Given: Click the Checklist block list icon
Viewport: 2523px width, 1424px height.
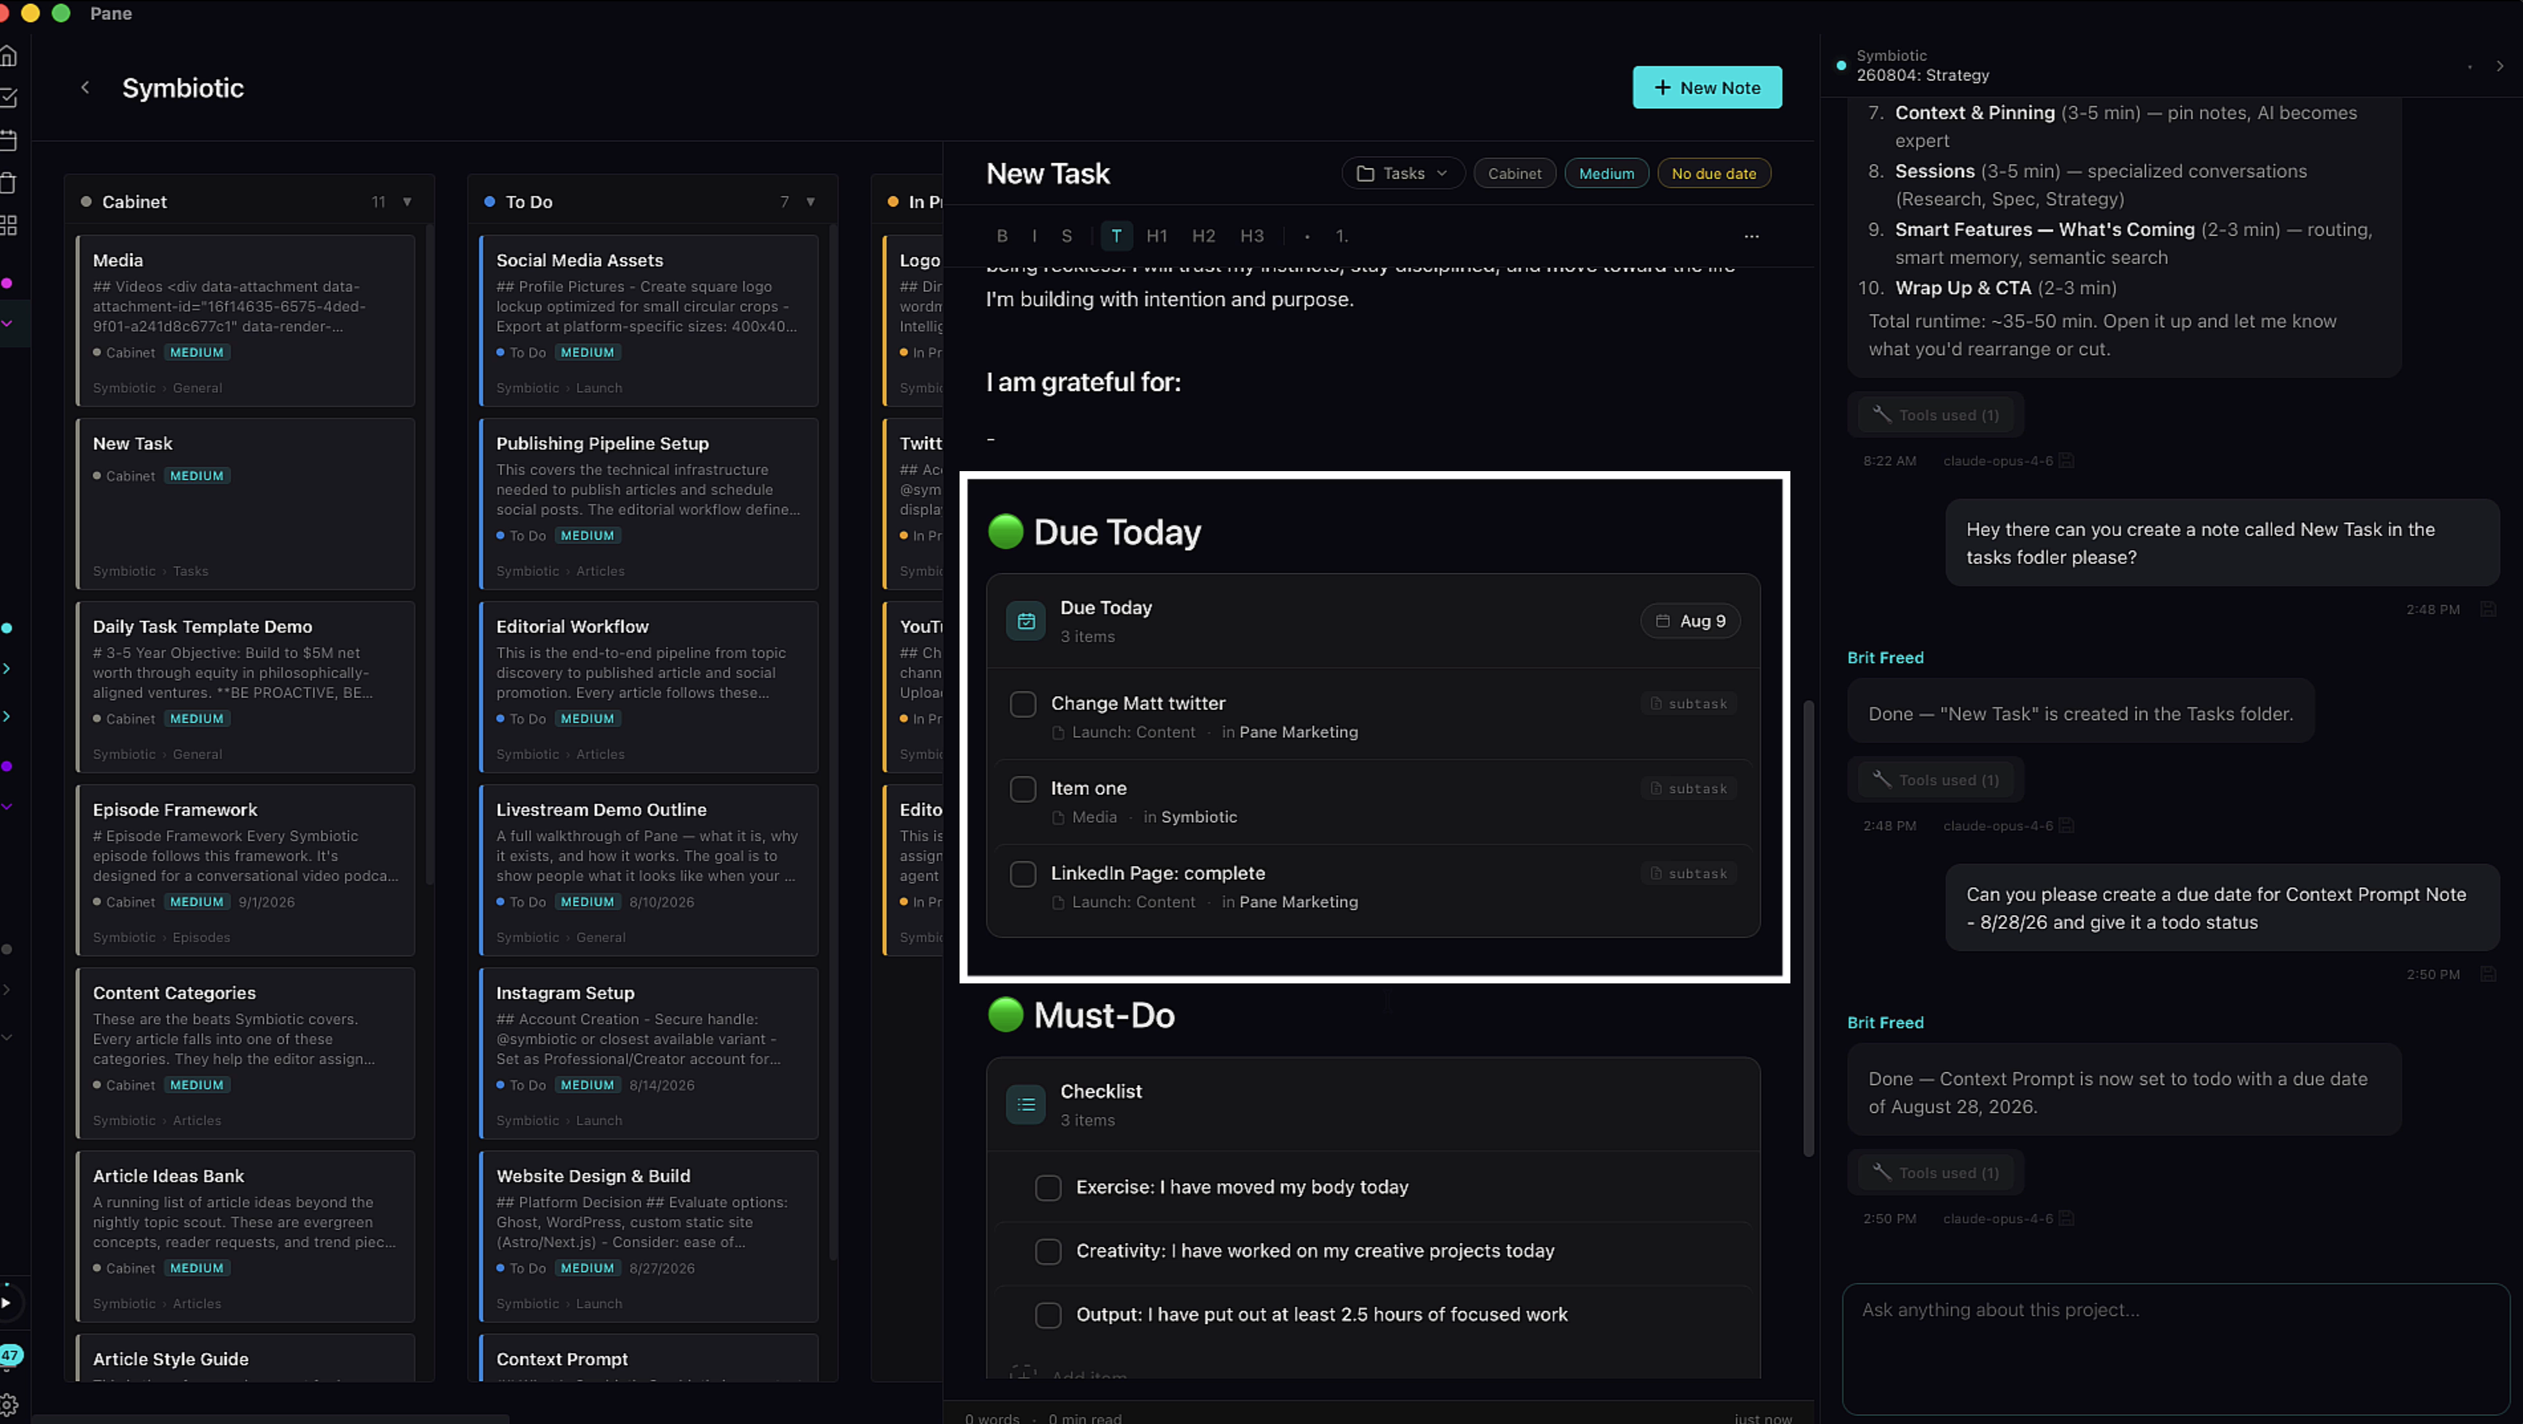Looking at the screenshot, I should pos(1025,1105).
